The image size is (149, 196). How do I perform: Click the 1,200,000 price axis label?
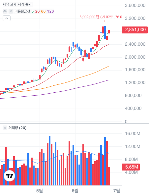(x=135, y=83)
